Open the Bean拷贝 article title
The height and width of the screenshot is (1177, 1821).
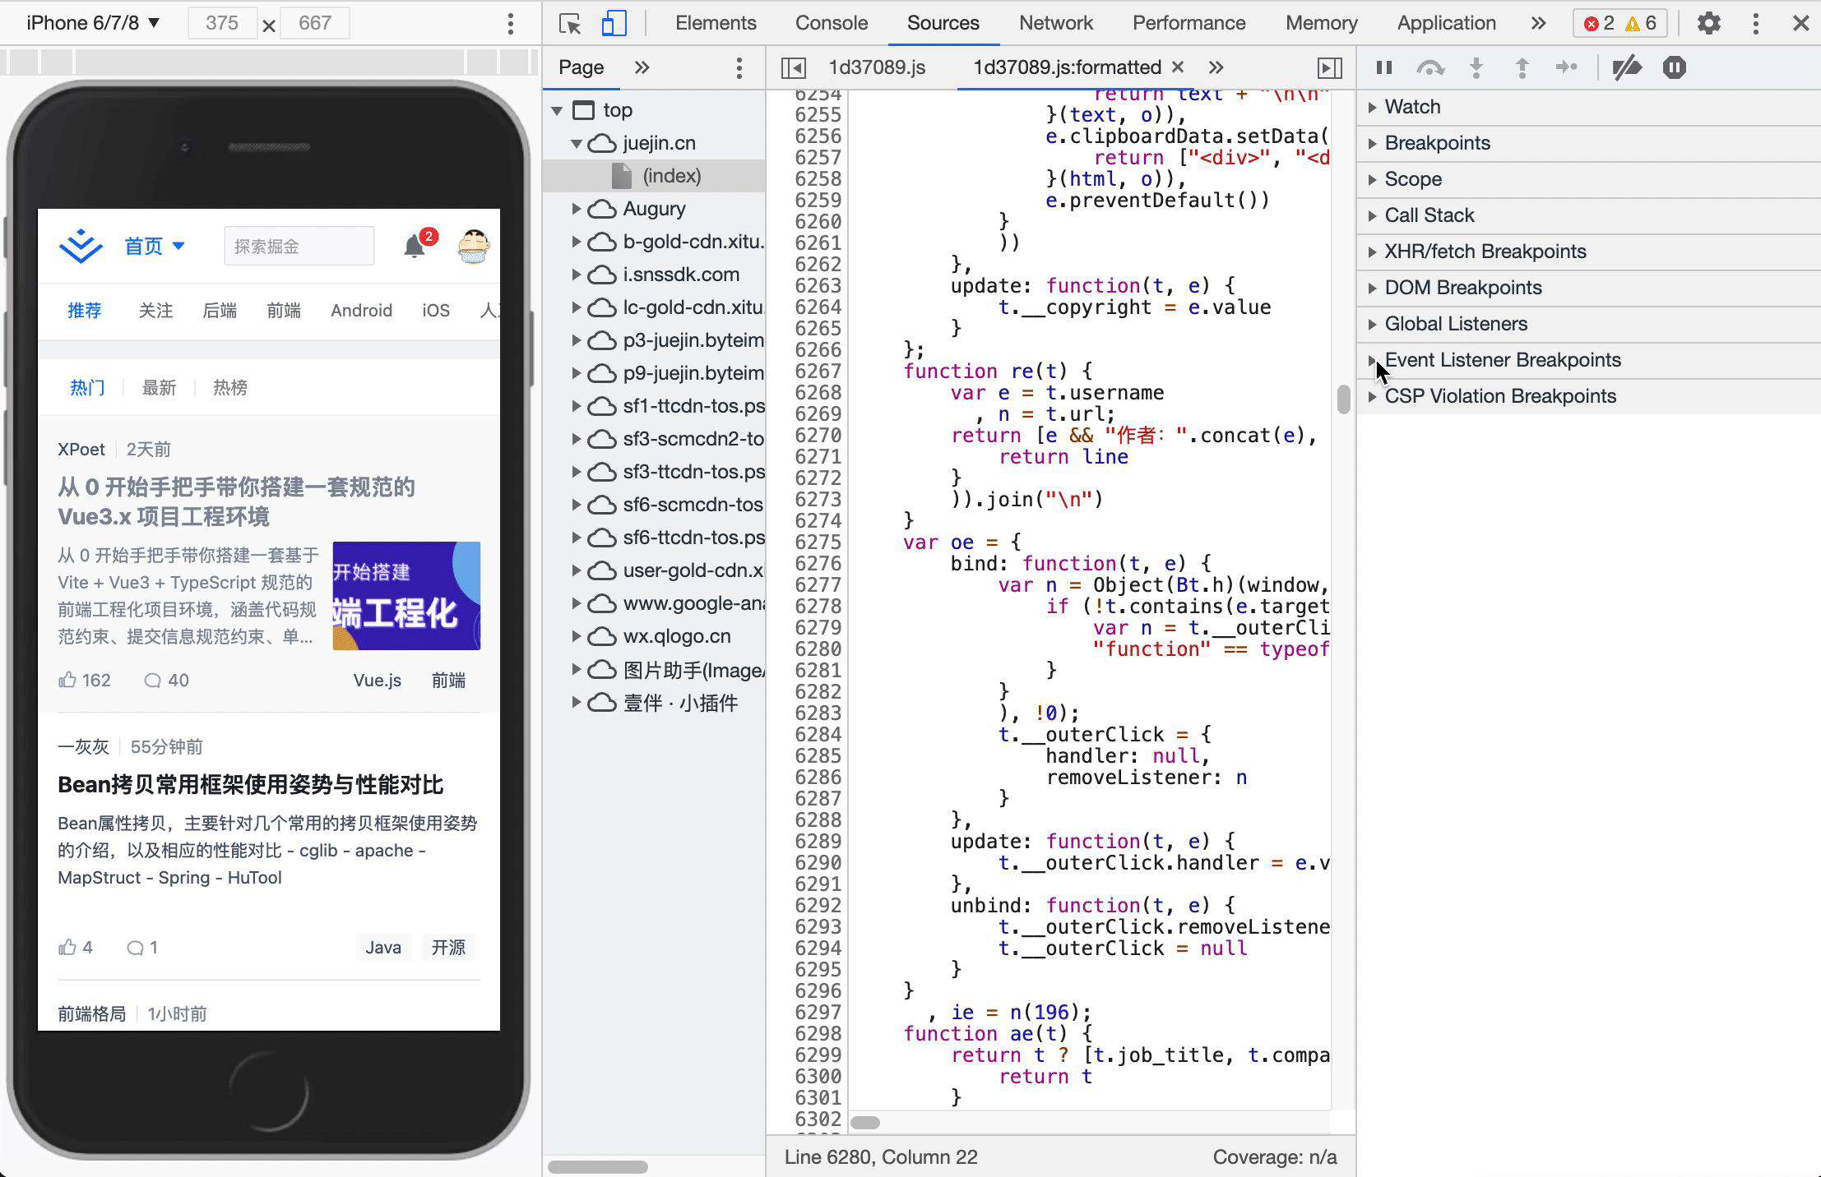(x=250, y=785)
